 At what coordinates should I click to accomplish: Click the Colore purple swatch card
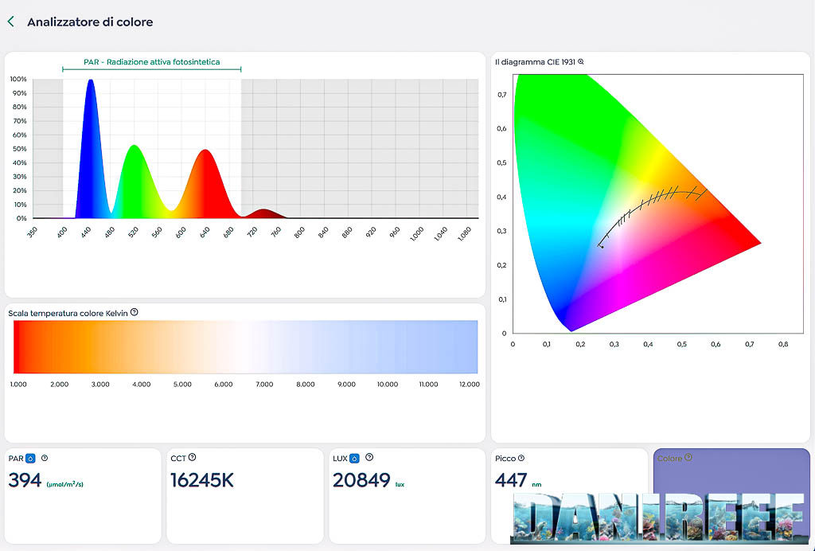click(x=731, y=478)
